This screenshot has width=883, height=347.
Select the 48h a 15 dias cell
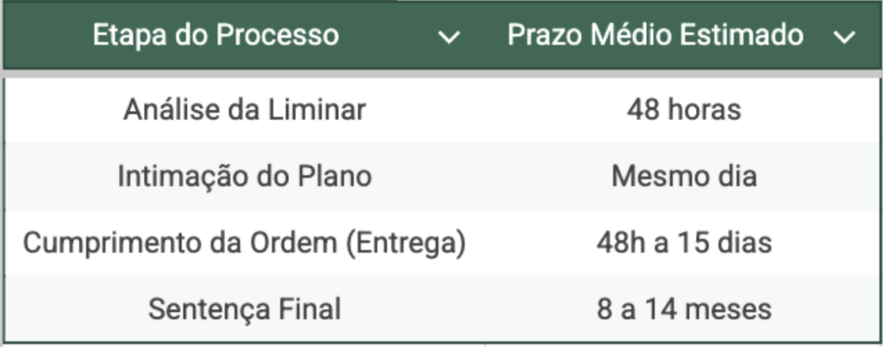pyautogui.click(x=684, y=243)
